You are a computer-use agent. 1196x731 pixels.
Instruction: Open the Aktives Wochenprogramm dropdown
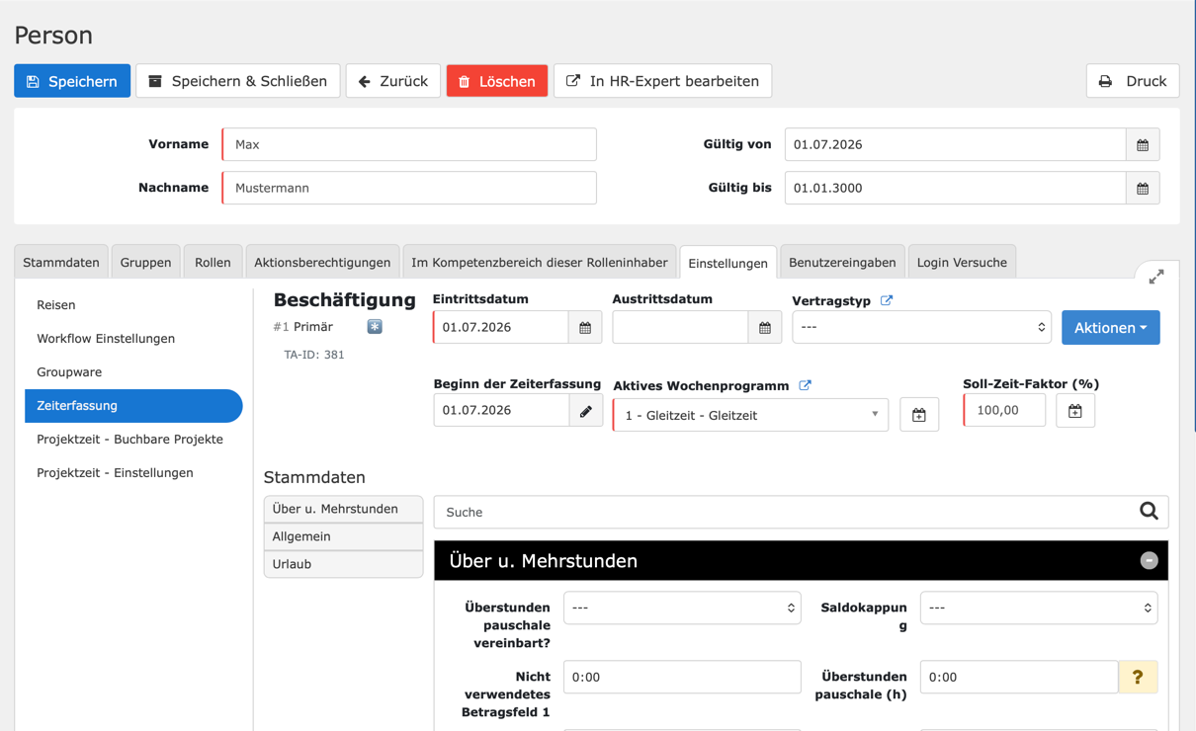click(750, 415)
